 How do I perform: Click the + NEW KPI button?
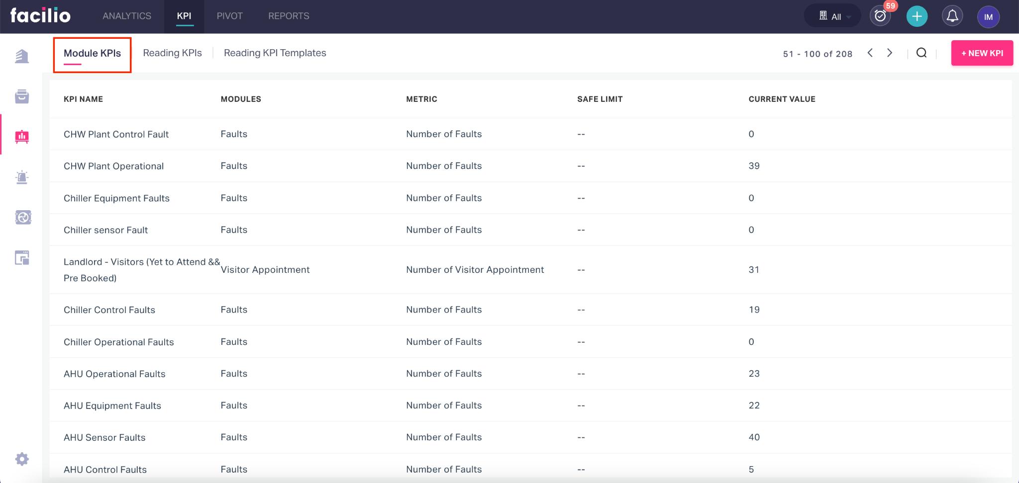pos(982,53)
